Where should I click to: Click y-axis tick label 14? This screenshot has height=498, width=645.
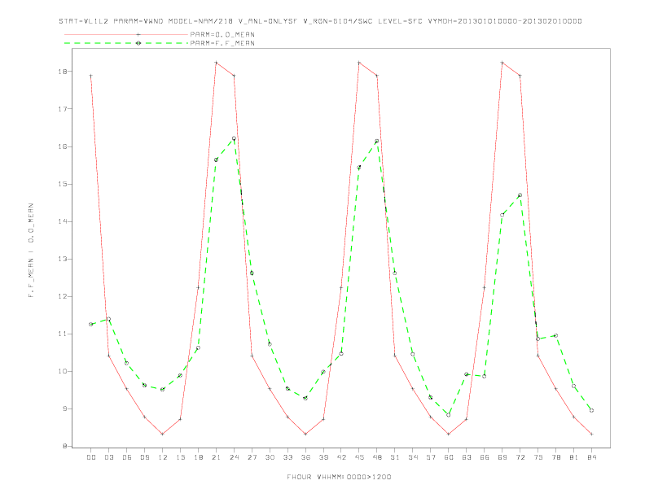[x=64, y=221]
